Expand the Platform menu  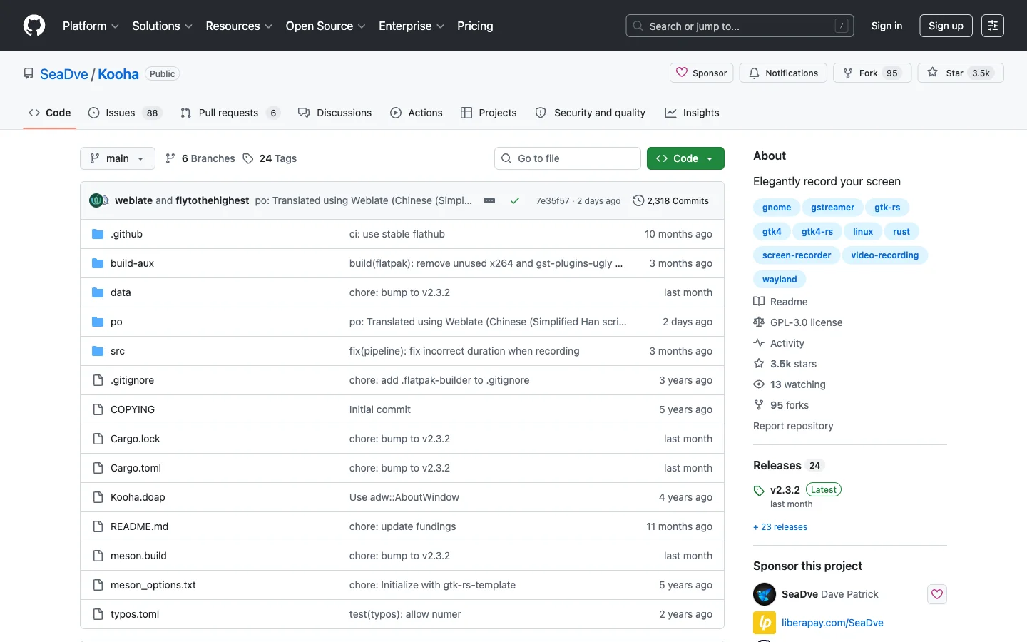(x=91, y=26)
